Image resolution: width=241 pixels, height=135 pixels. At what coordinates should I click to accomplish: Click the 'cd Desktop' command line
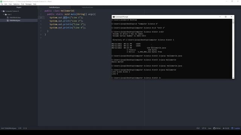point(124,20)
